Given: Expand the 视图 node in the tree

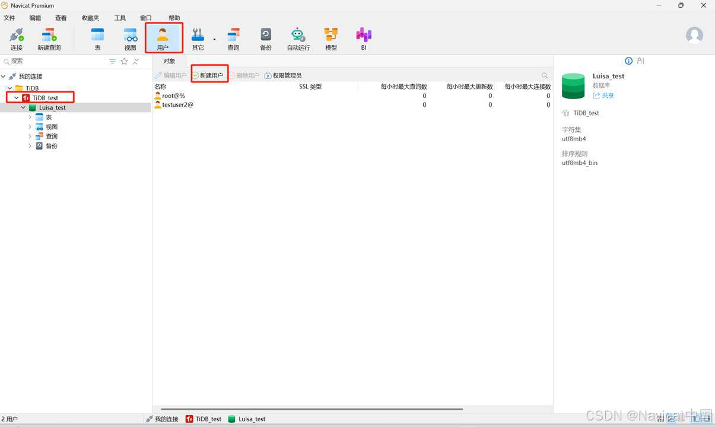Looking at the screenshot, I should tap(30, 127).
